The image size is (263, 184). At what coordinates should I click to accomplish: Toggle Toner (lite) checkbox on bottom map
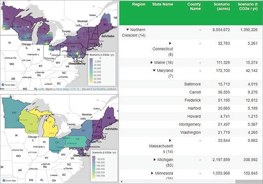coord(4,180)
